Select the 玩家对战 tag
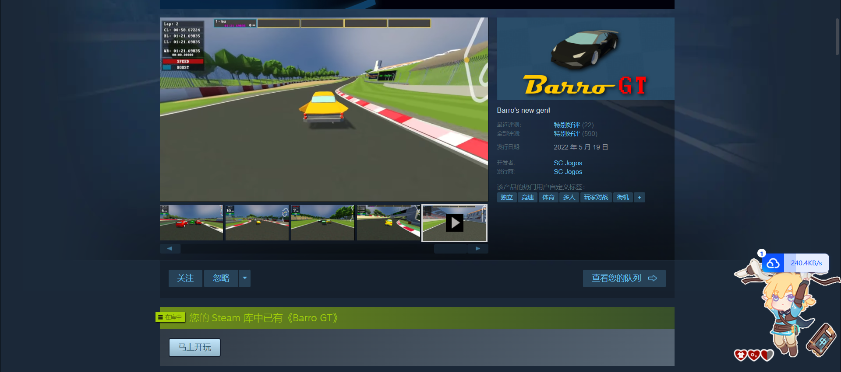This screenshot has height=372, width=841. (x=596, y=197)
